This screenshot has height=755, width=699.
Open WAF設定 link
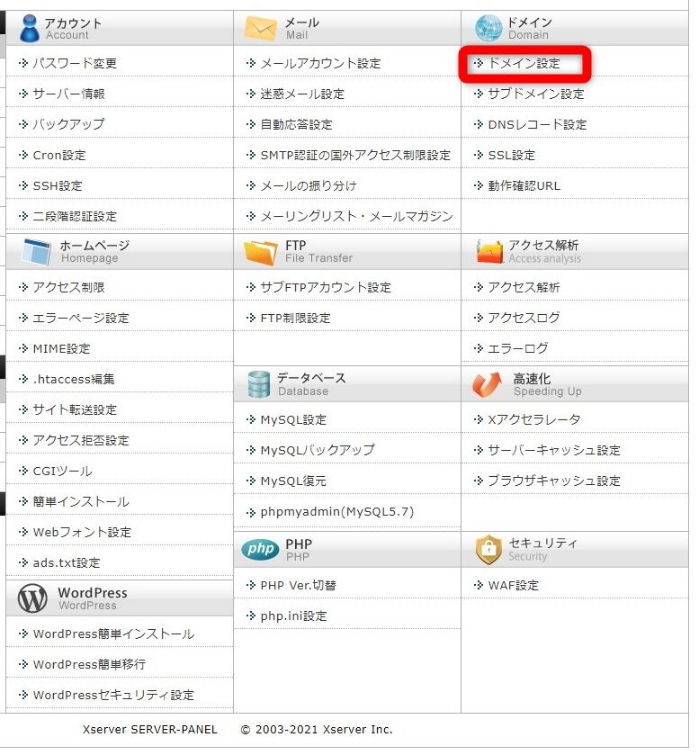tap(514, 586)
